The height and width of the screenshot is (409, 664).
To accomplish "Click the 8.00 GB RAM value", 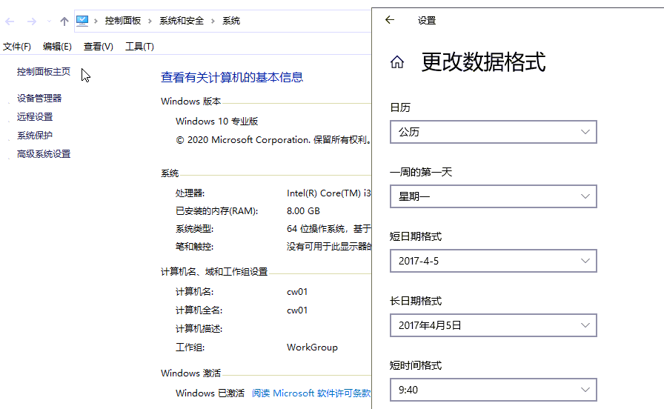I will [x=303, y=211].
